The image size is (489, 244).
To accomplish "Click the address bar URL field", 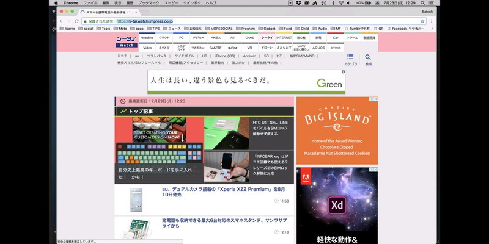I will point(252,21).
